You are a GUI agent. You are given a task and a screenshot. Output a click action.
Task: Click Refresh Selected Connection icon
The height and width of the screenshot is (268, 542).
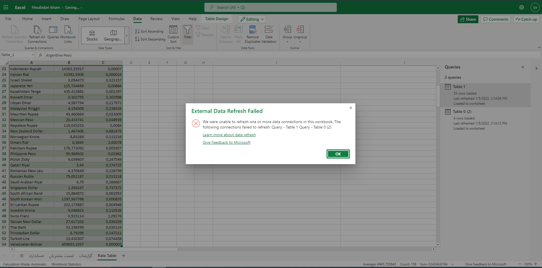[x=14, y=30]
